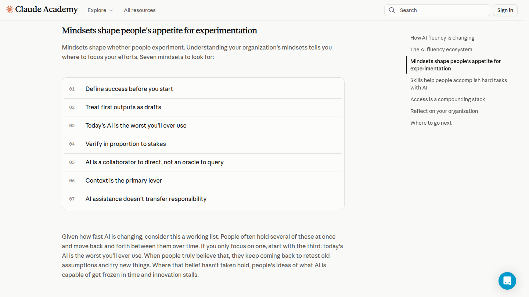Image resolution: width=529 pixels, height=297 pixels.
Task: Open Skills help people accomplish hard tasks
Action: coord(458,84)
